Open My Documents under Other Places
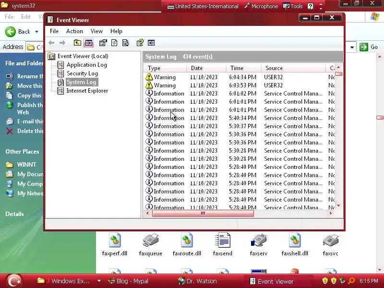The height and width of the screenshot is (288, 384). coord(24,174)
